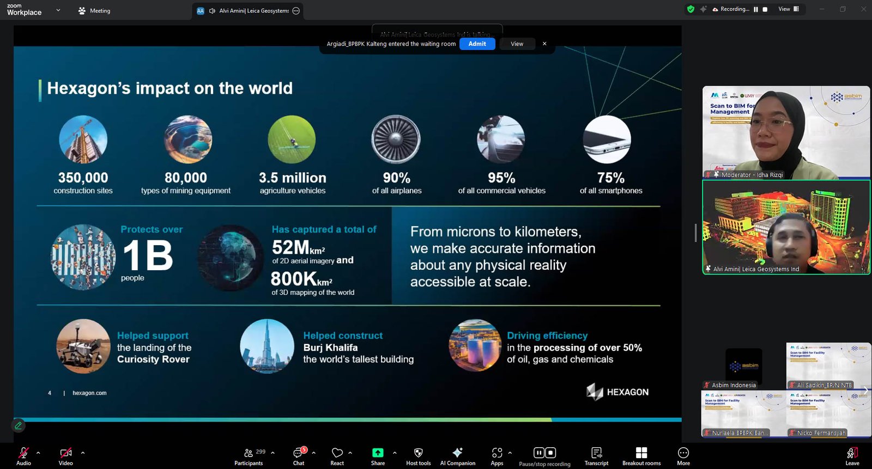
Task: Open the Chat panel
Action: point(299,456)
